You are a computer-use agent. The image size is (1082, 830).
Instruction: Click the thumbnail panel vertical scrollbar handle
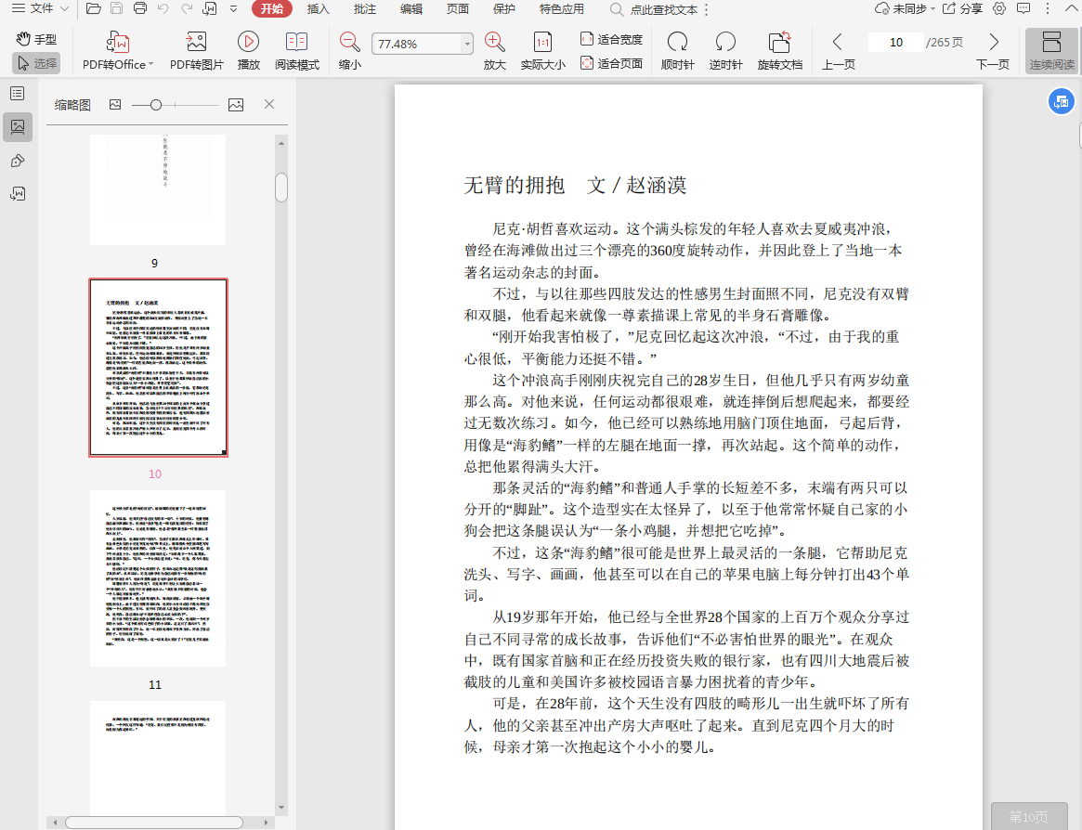(280, 188)
